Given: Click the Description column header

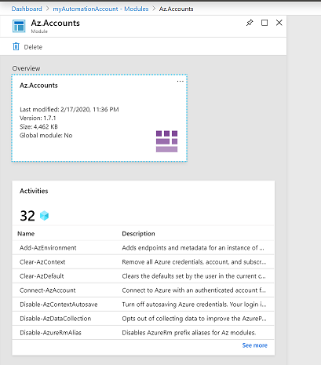Looking at the screenshot, I should (x=138, y=234).
